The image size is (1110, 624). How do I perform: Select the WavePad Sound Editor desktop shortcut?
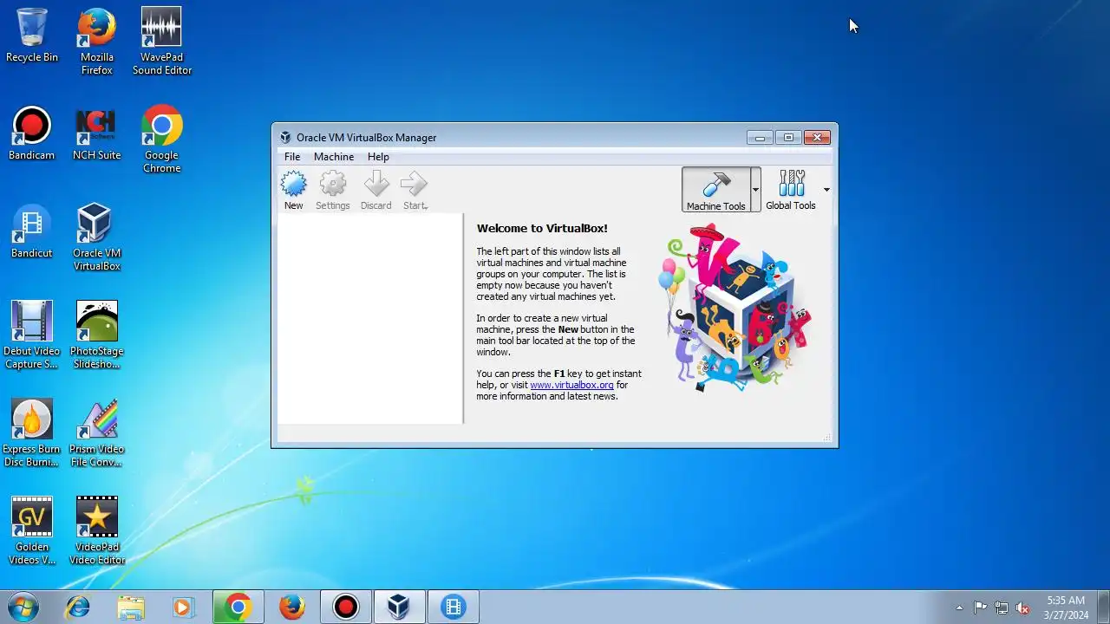tap(162, 42)
